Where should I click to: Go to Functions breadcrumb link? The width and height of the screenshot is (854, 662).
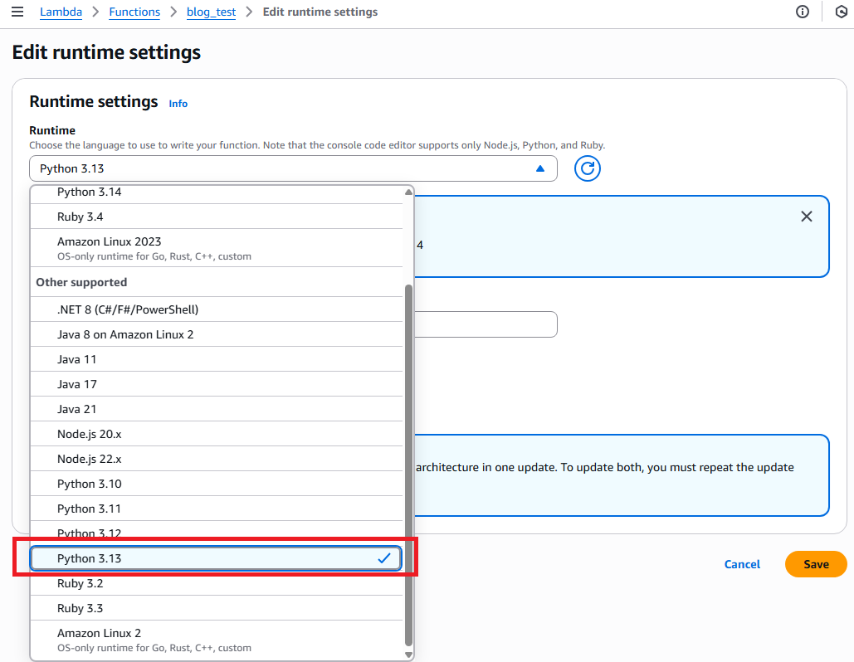click(x=135, y=12)
